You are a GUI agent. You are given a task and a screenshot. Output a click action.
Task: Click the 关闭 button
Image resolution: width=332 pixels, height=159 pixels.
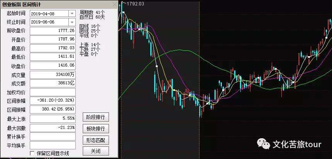pyautogui.click(x=96, y=151)
